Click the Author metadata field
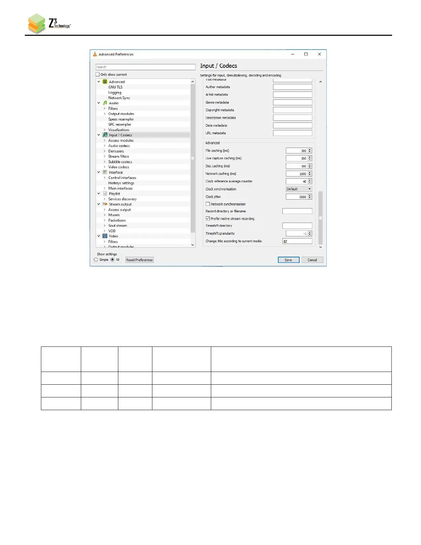Screen dimensions: 421x545 tap(293, 87)
